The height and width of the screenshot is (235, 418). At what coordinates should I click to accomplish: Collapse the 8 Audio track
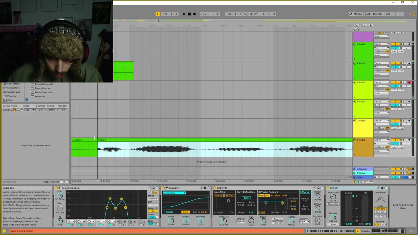355,140
